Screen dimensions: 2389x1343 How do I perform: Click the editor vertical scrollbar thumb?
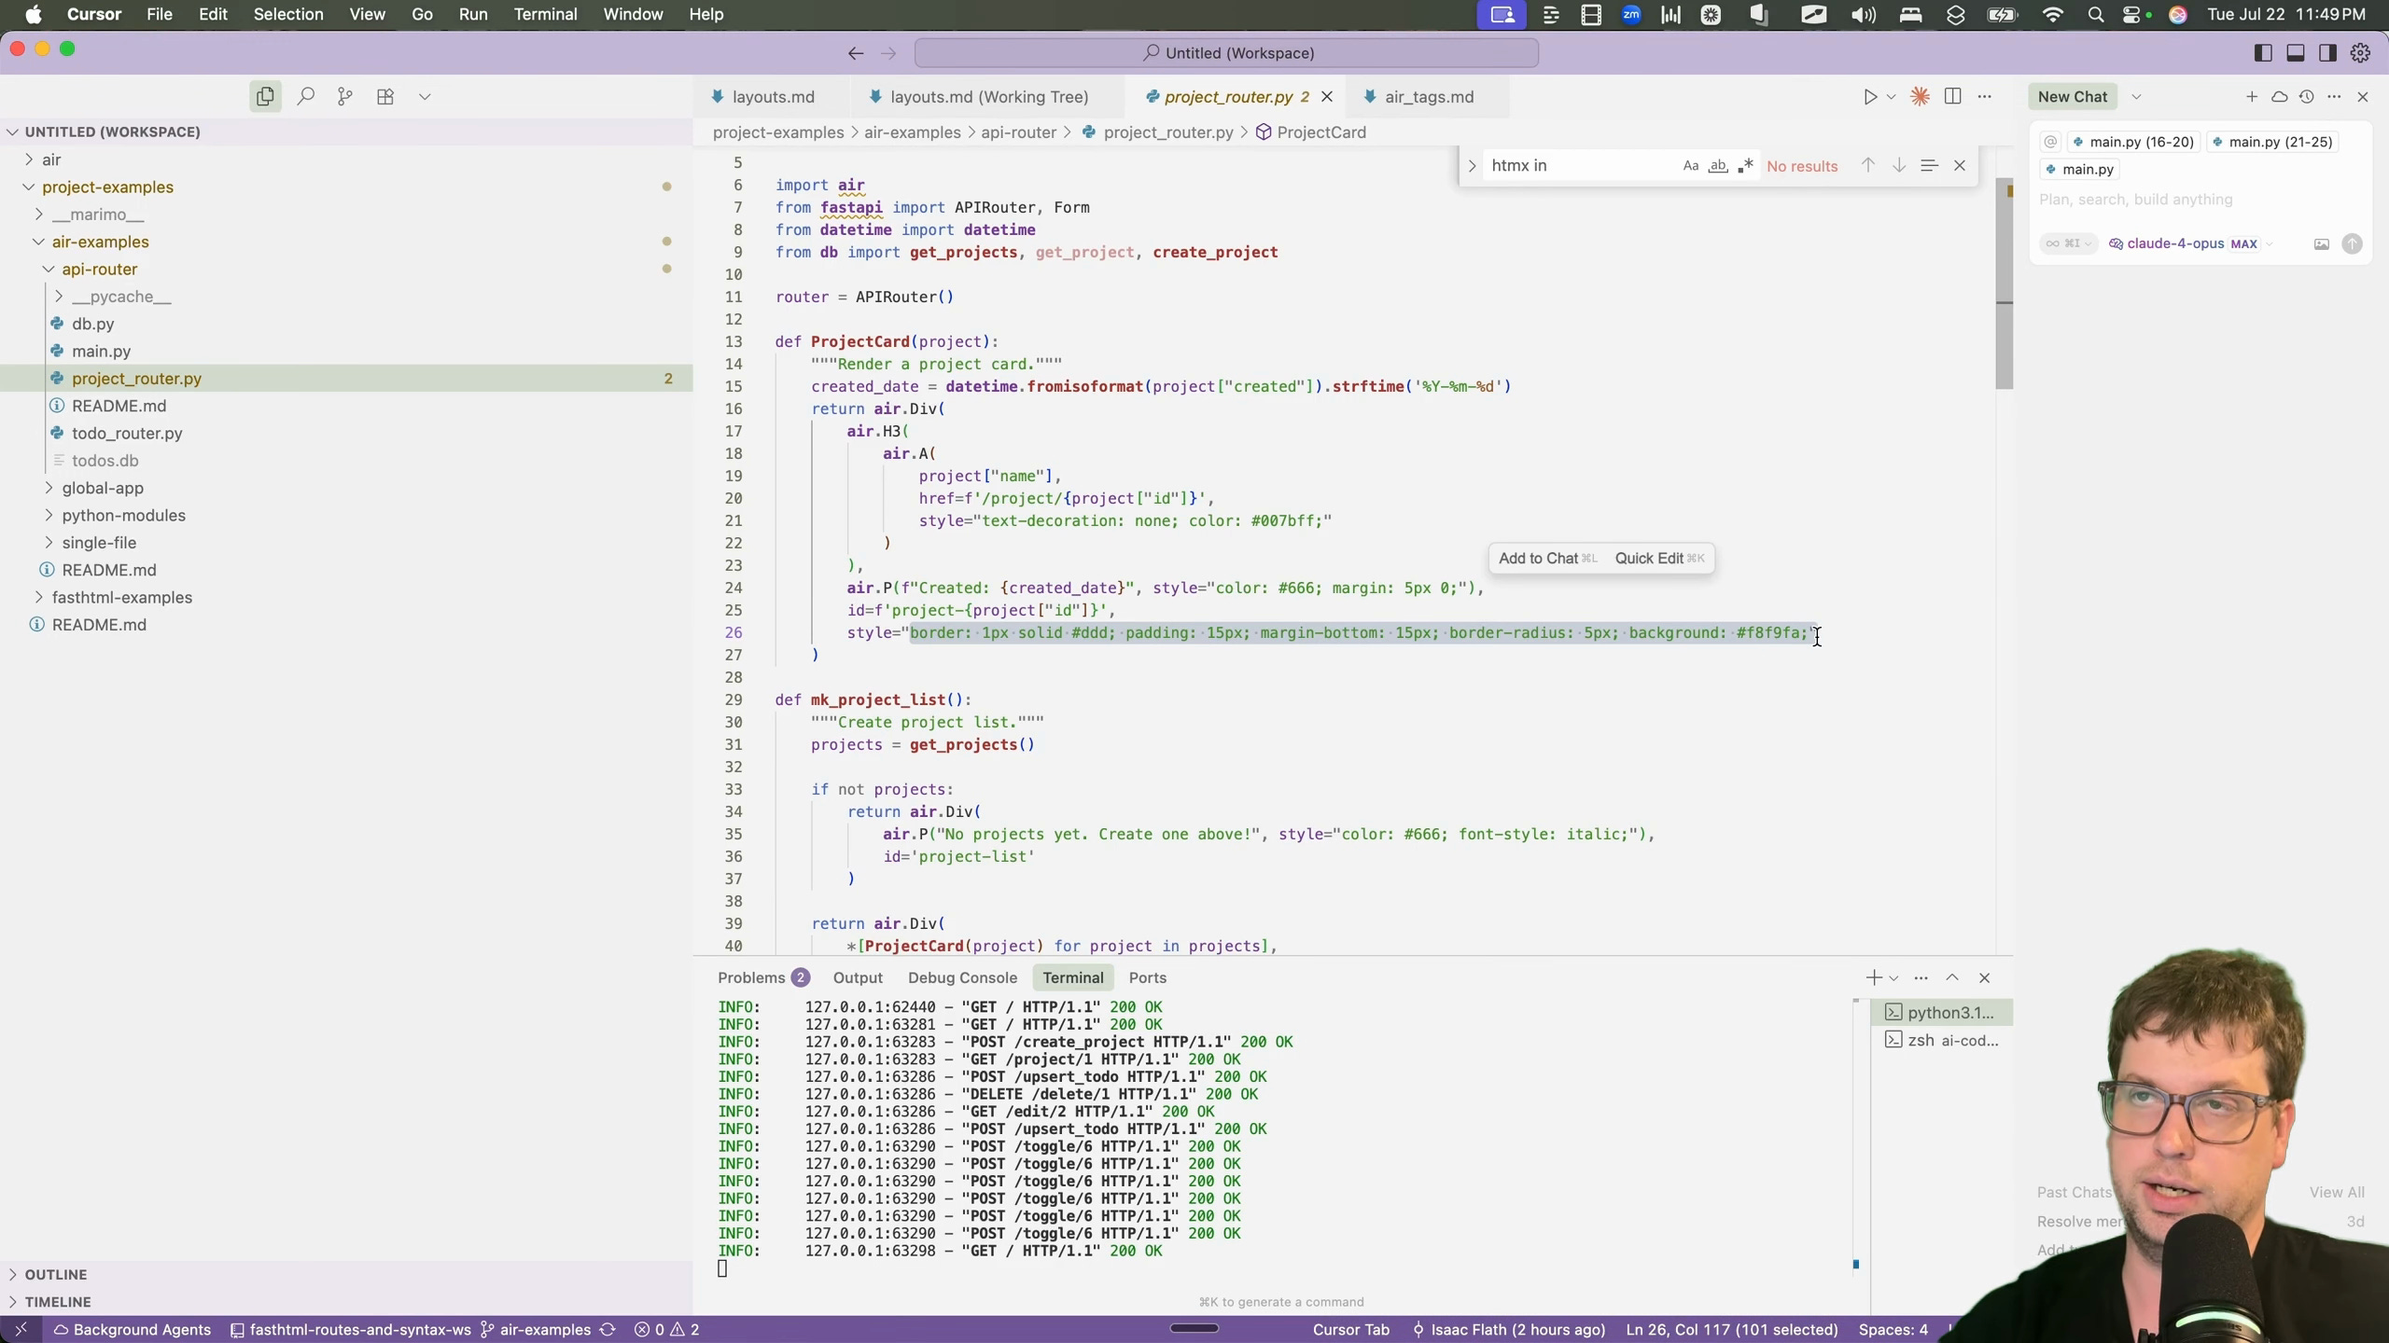coord(2004,284)
